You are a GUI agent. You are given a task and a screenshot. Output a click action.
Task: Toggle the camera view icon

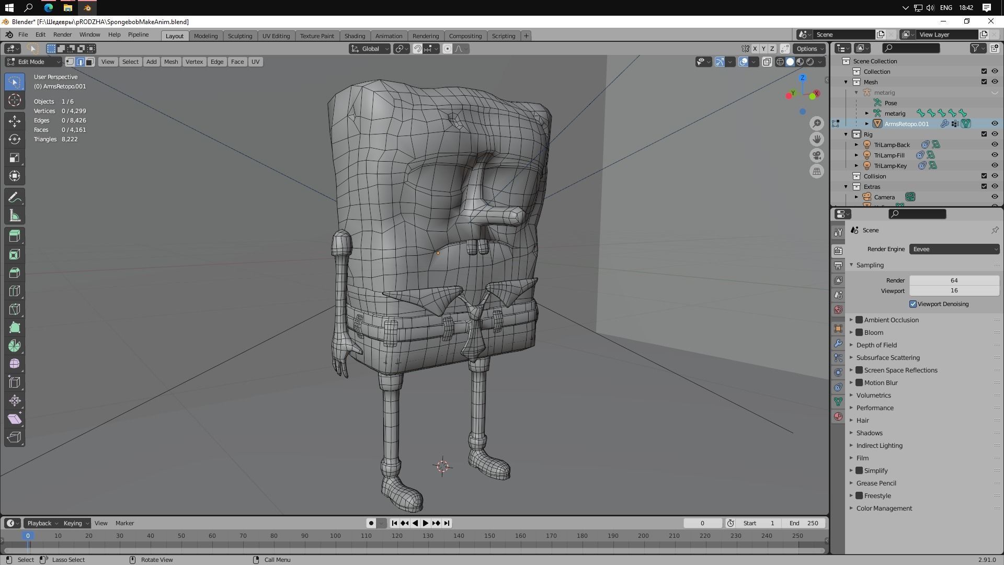[817, 155]
